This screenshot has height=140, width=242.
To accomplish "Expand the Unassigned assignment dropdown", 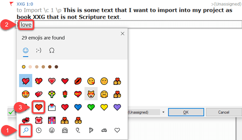I will click(163, 112).
